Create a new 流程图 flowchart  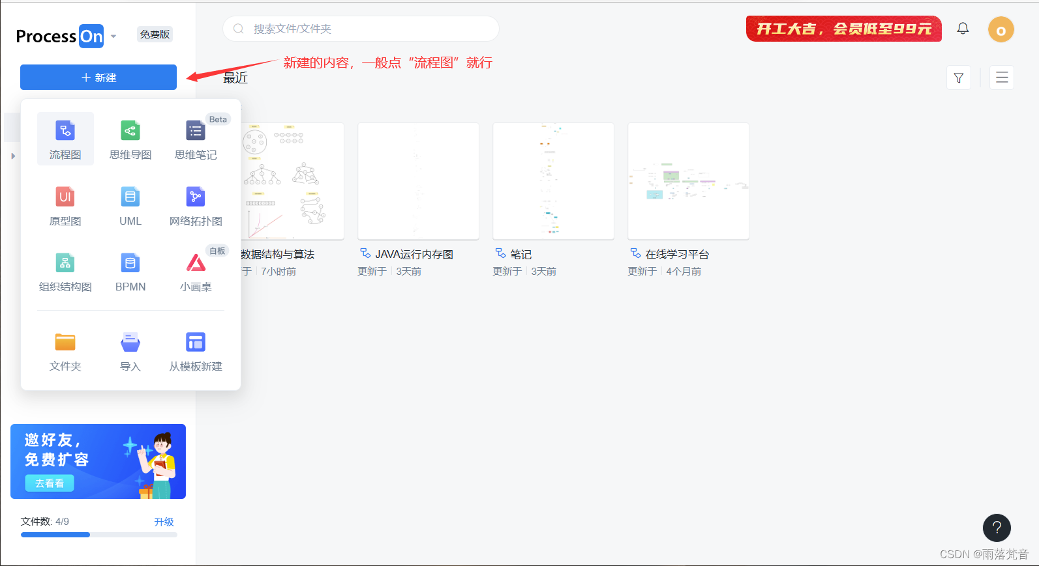coord(65,139)
